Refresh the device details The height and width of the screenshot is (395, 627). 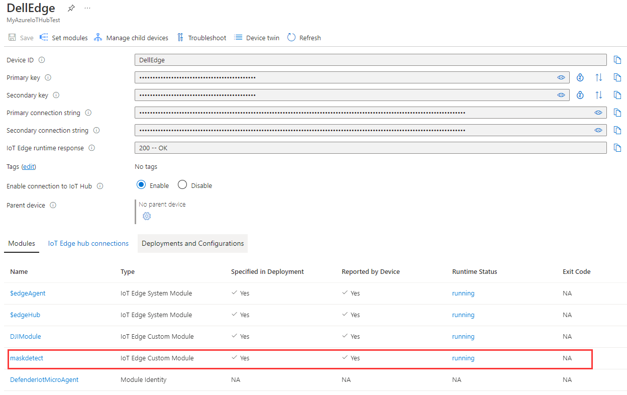304,38
